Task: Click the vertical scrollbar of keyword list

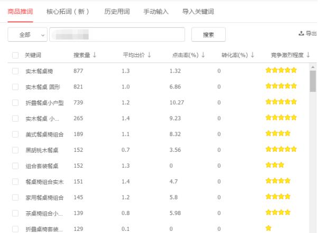Action: (313, 82)
